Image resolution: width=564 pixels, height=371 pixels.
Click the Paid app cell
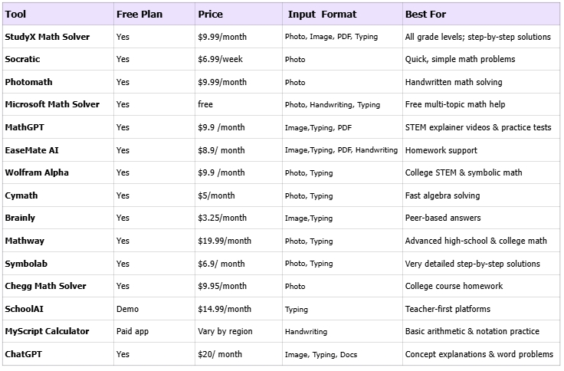tap(133, 331)
